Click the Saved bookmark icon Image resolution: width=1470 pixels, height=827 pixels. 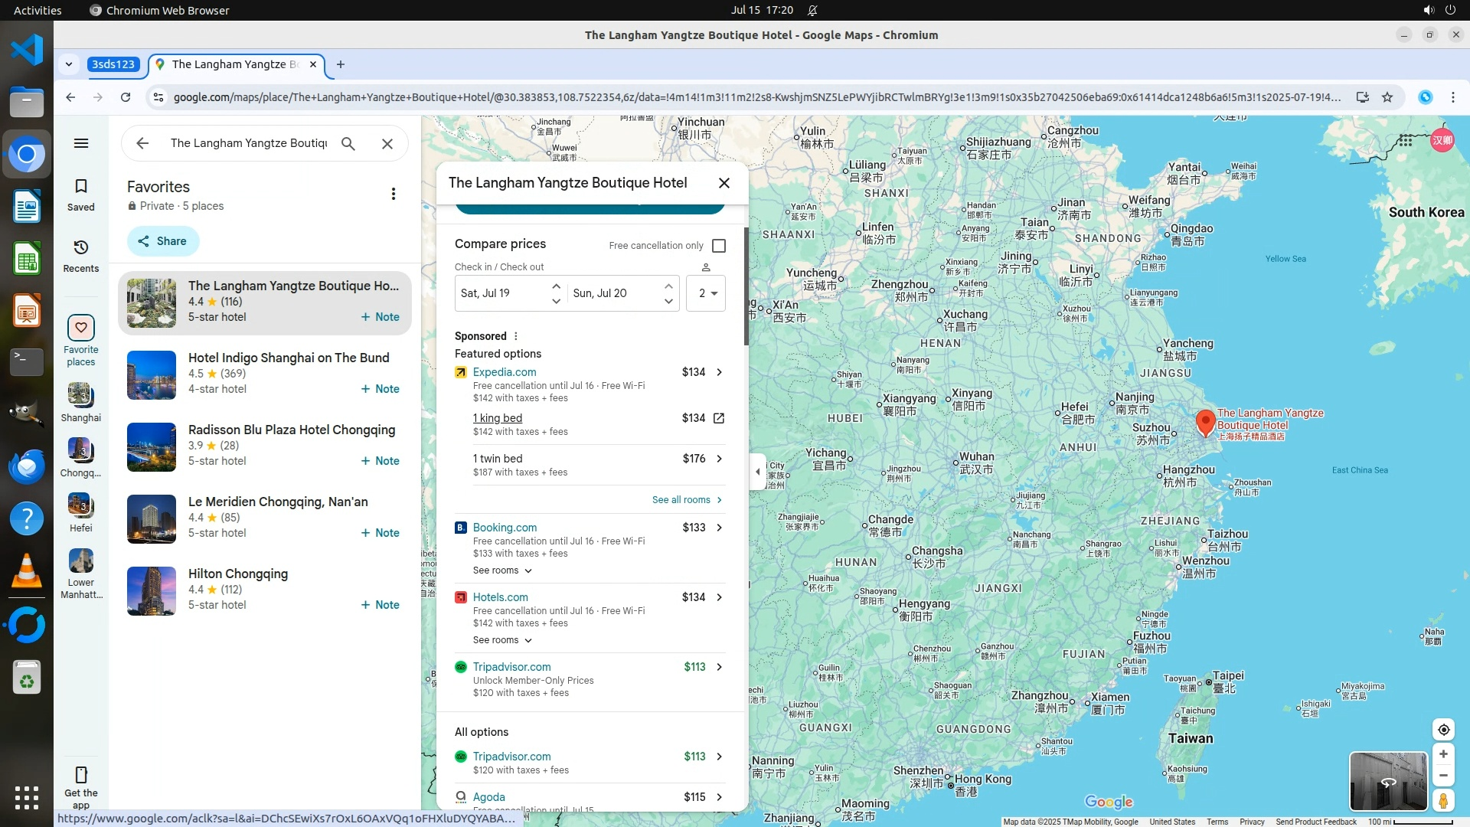click(81, 187)
